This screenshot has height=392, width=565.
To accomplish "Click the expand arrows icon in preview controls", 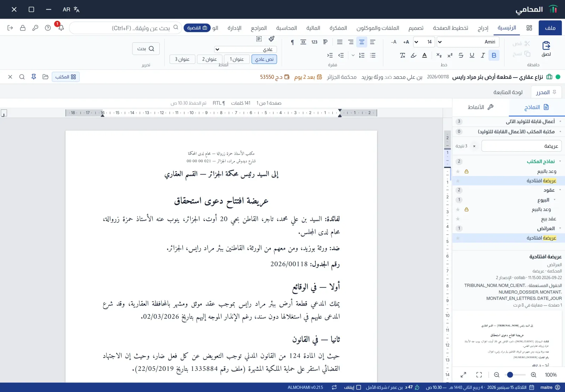I will (x=464, y=375).
